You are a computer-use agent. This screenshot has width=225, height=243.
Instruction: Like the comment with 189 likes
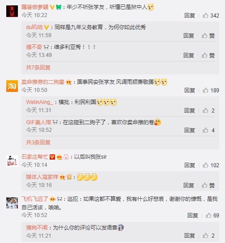click(x=211, y=91)
